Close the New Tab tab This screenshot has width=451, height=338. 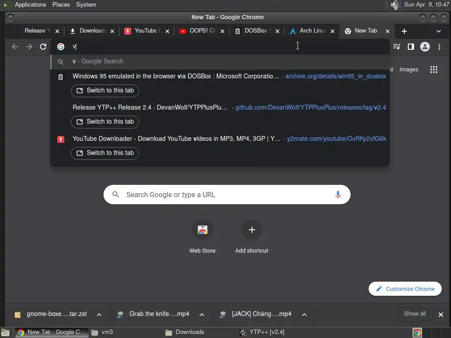point(388,31)
